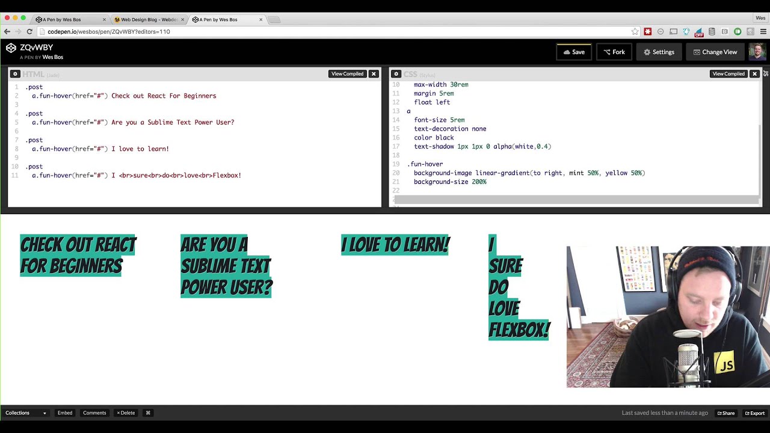Viewport: 770px width, 433px height.
Task: Go forward in browser history
Action: pos(18,31)
